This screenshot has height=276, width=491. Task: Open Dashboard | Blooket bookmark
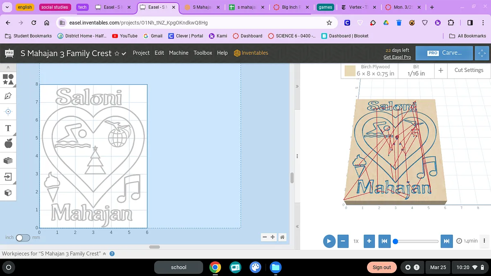point(345,36)
